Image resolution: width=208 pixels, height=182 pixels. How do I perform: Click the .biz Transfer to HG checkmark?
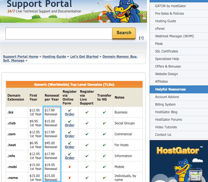[104, 112]
